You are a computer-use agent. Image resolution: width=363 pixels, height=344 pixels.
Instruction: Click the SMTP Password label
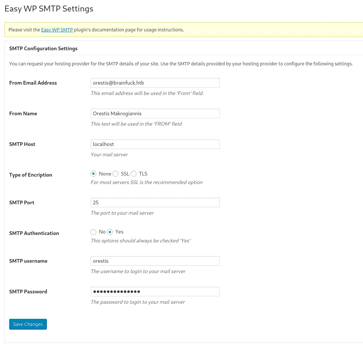point(28,292)
